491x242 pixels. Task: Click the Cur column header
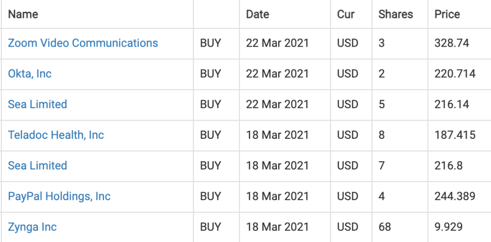[346, 14]
